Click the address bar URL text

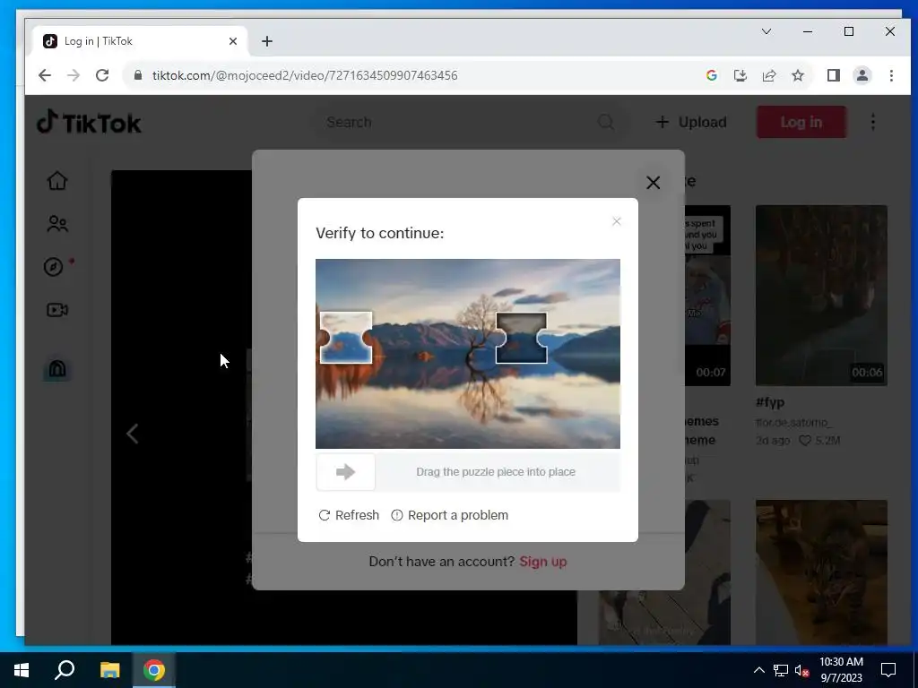[x=305, y=75]
